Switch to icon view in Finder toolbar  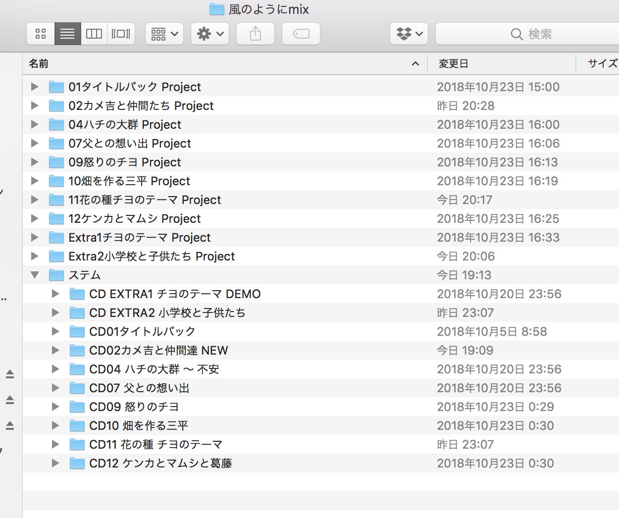[41, 34]
